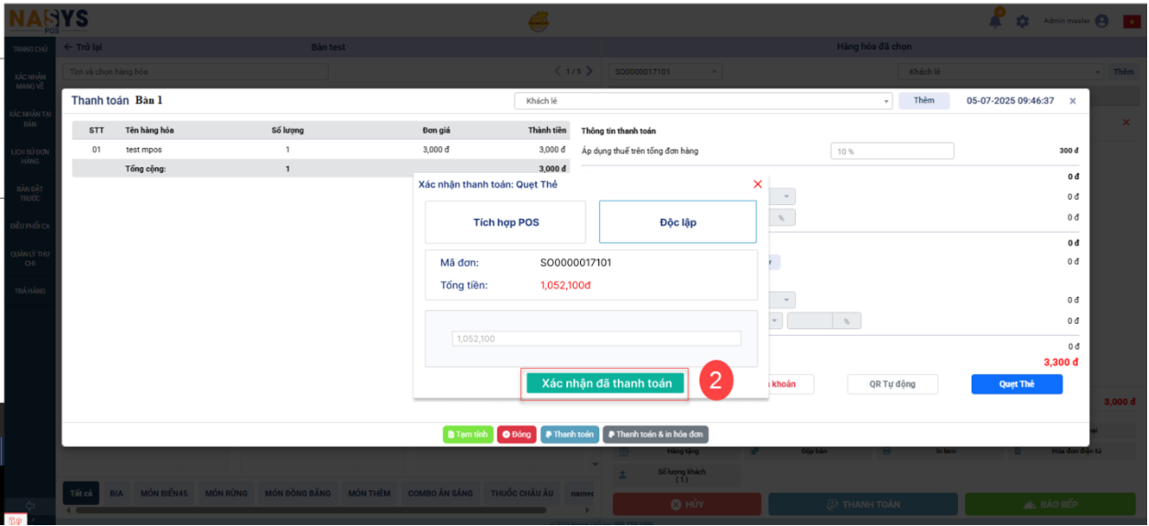This screenshot has height=526, width=1149.
Task: Select the Độc lập payment mode
Action: coord(677,223)
